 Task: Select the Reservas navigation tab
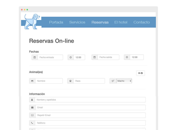pos(100,22)
